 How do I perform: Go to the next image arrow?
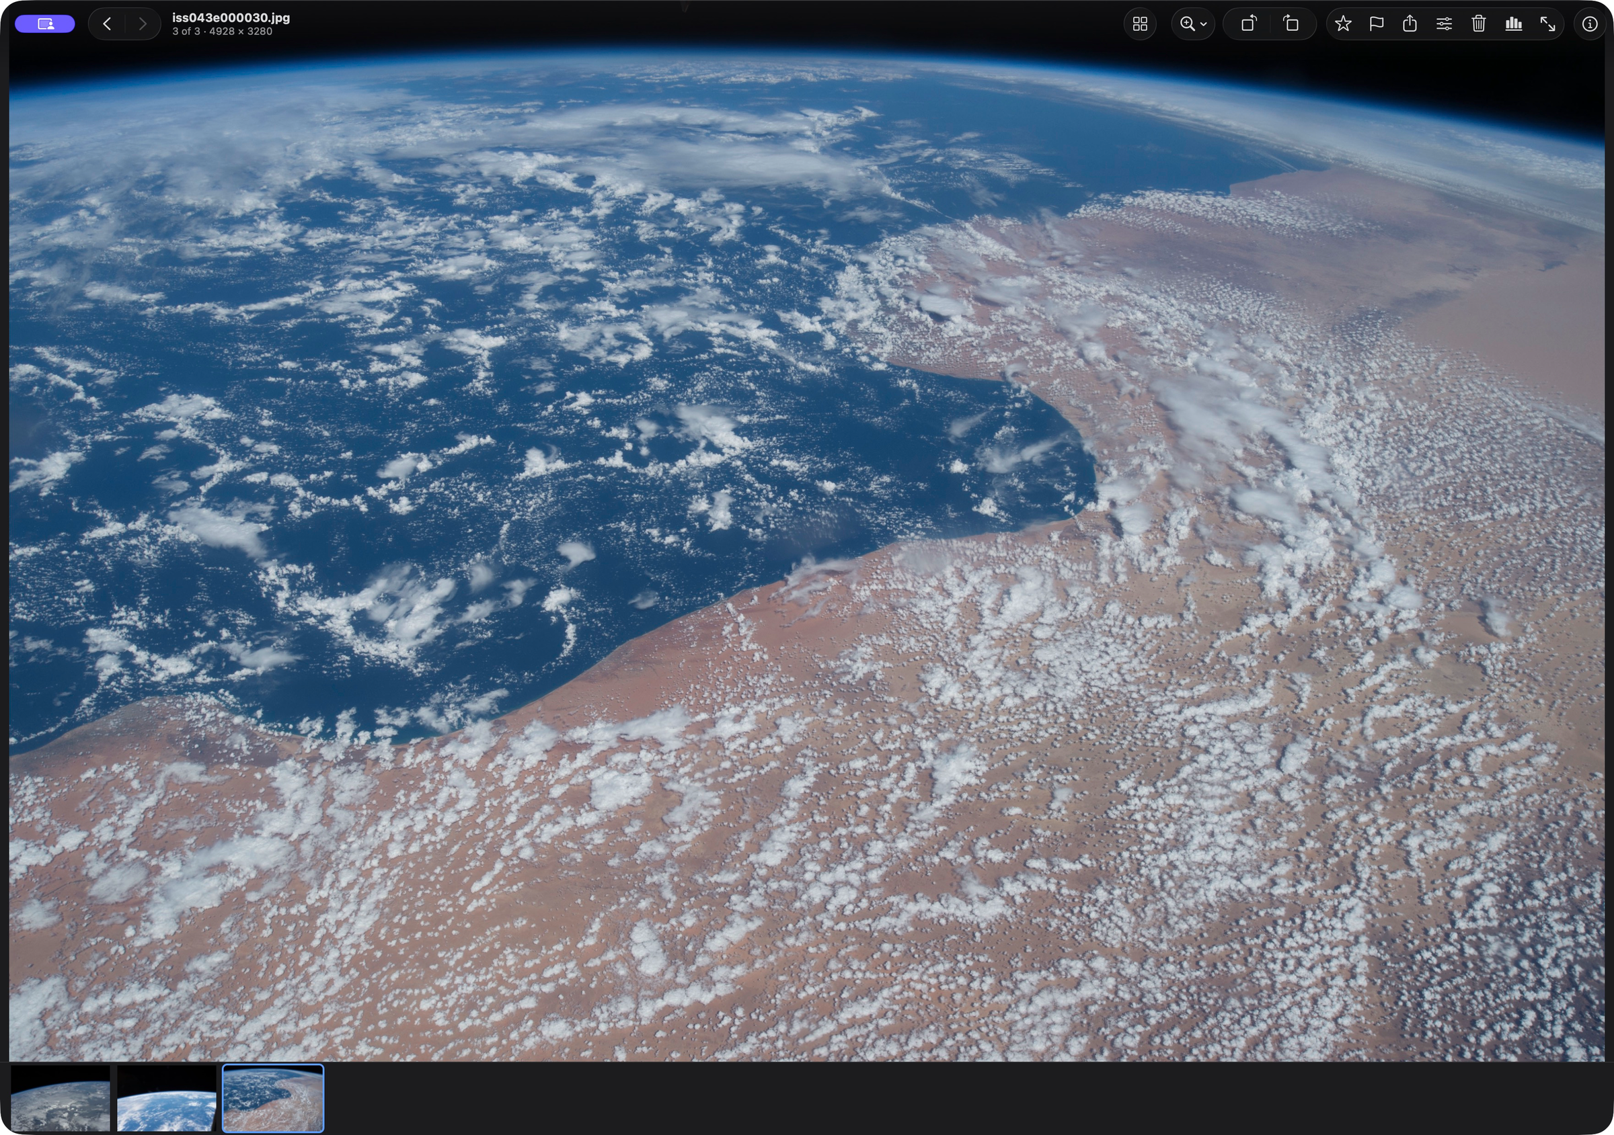[x=143, y=24]
